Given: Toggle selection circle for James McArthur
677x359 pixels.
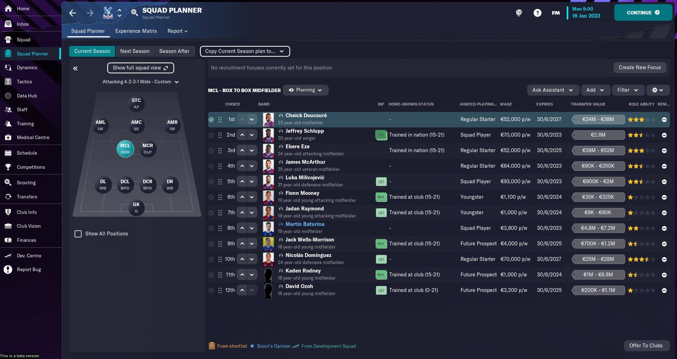Looking at the screenshot, I should pyautogui.click(x=211, y=166).
